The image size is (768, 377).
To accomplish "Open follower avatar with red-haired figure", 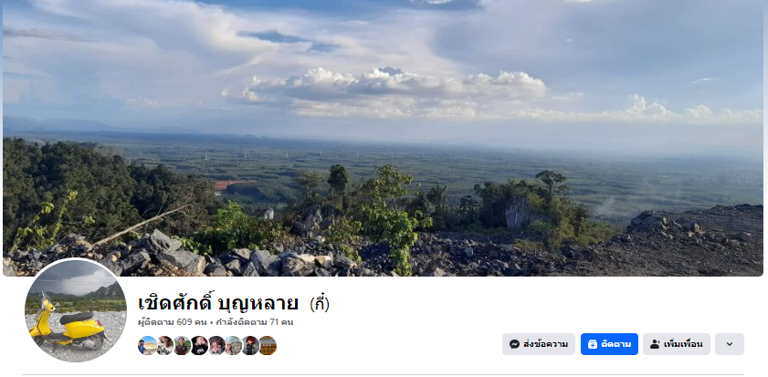I will [x=250, y=346].
